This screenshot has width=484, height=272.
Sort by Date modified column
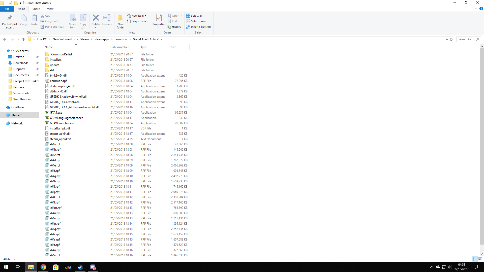coord(124,47)
